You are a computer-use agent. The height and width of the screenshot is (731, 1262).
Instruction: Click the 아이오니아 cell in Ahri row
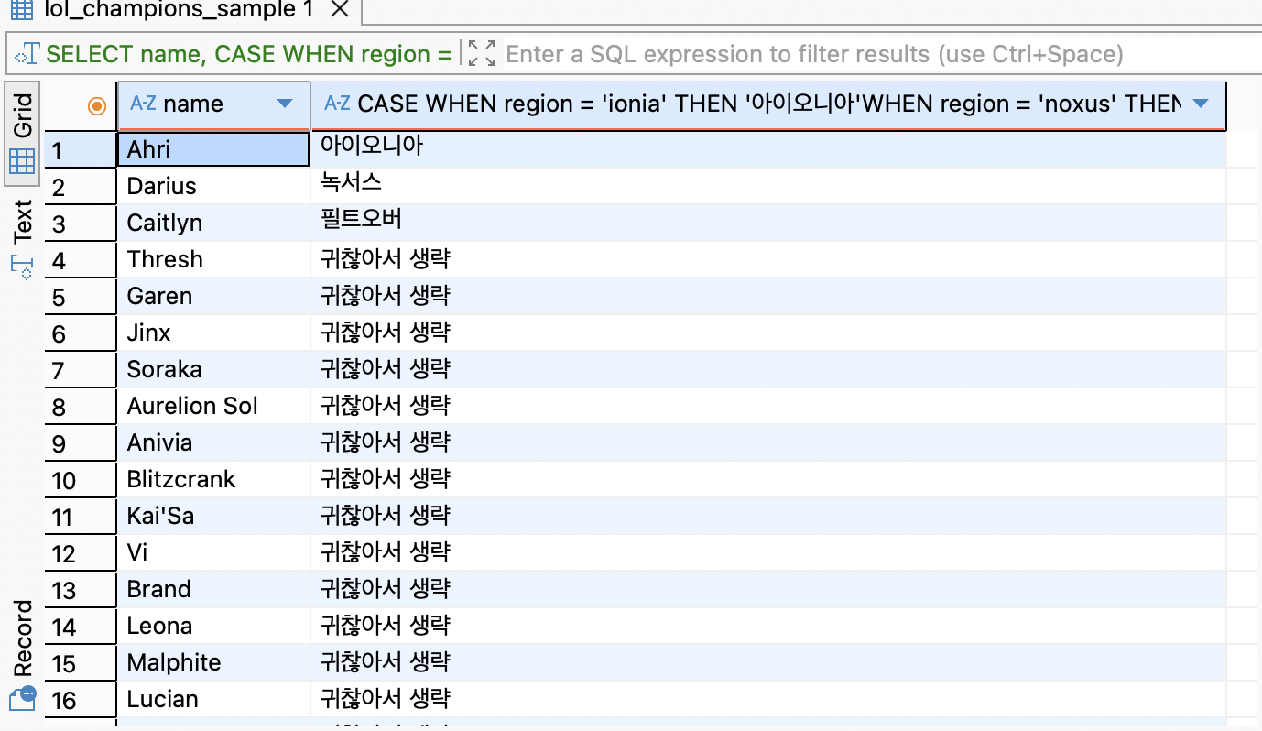coord(768,149)
